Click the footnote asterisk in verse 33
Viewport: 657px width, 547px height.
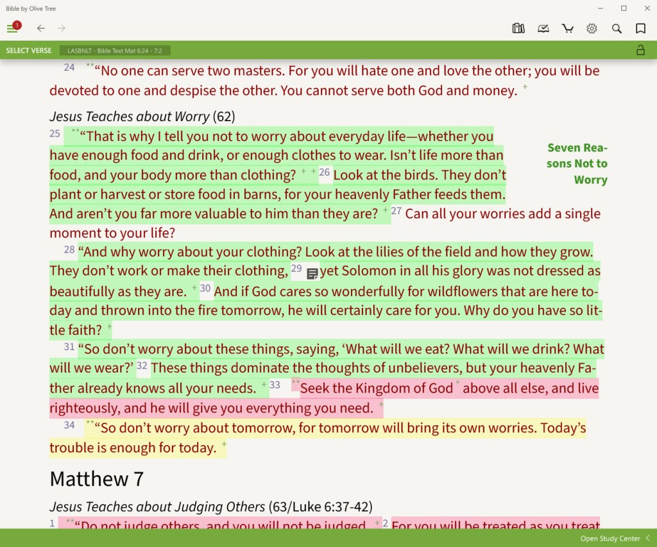[x=458, y=383]
